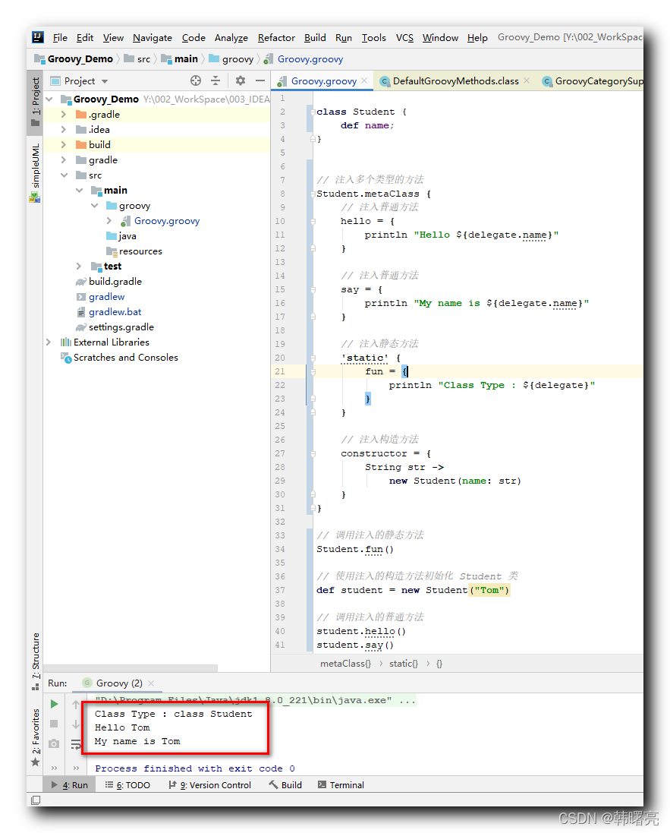Open the Terminal tool window
Viewport: 670px width, 833px height.
tap(341, 784)
